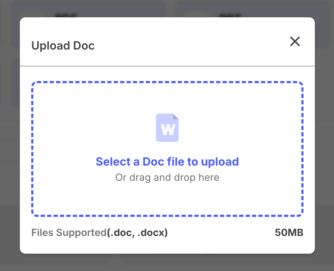Click the empty header area beside the X
This screenshot has width=334, height=271.
[192, 42]
